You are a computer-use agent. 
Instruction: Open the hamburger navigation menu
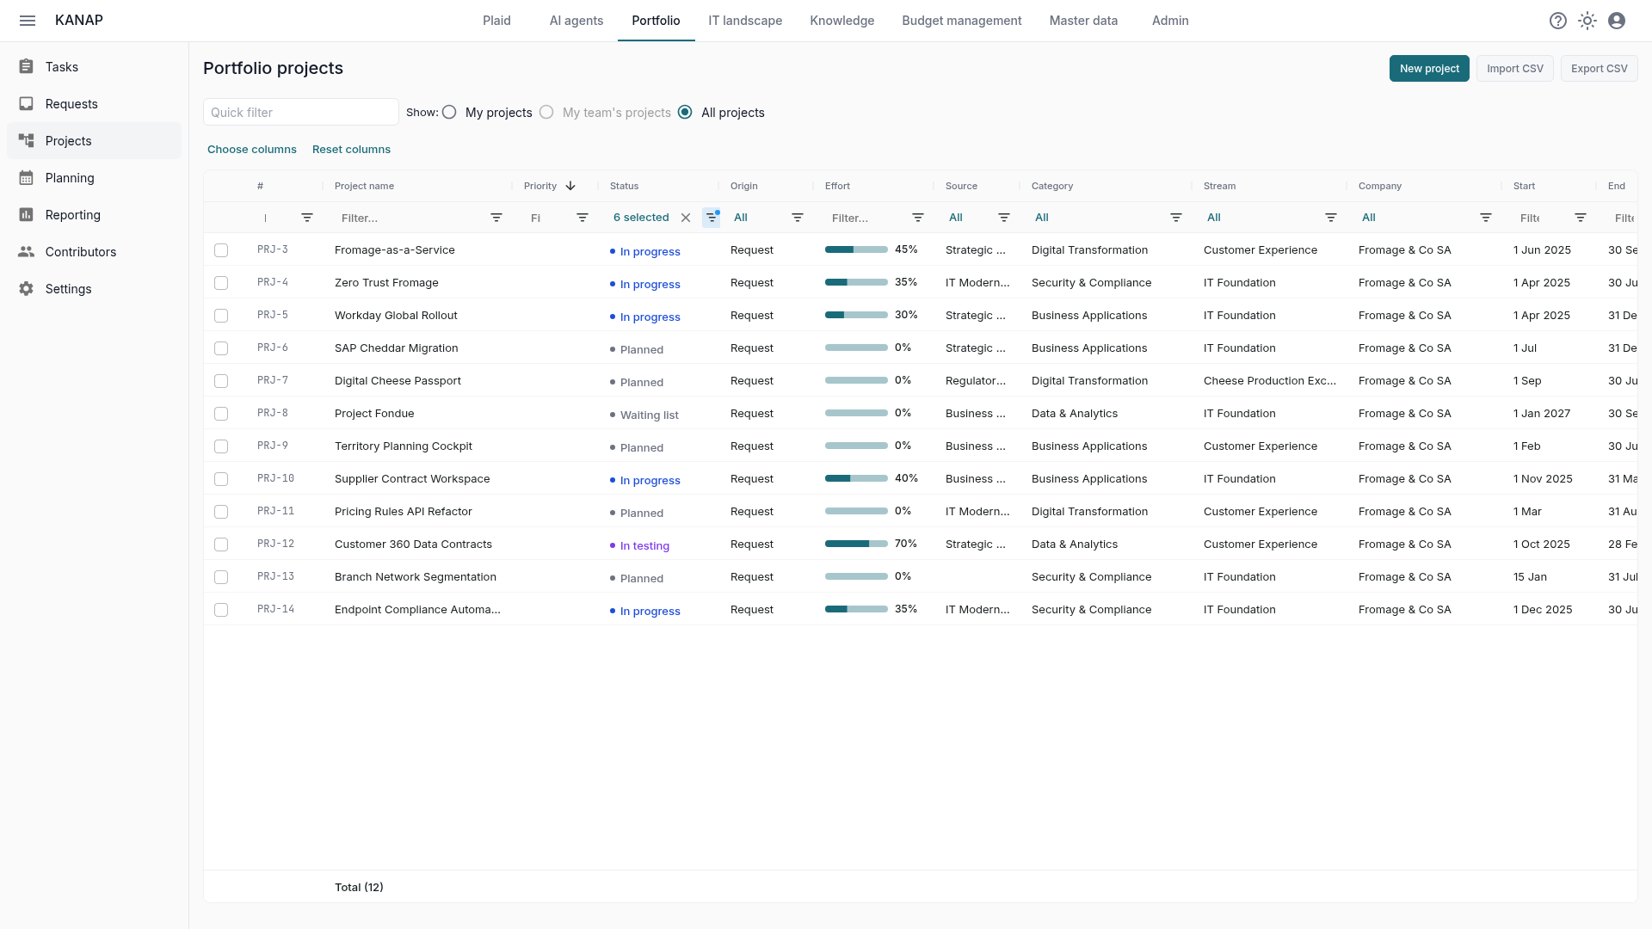click(28, 21)
